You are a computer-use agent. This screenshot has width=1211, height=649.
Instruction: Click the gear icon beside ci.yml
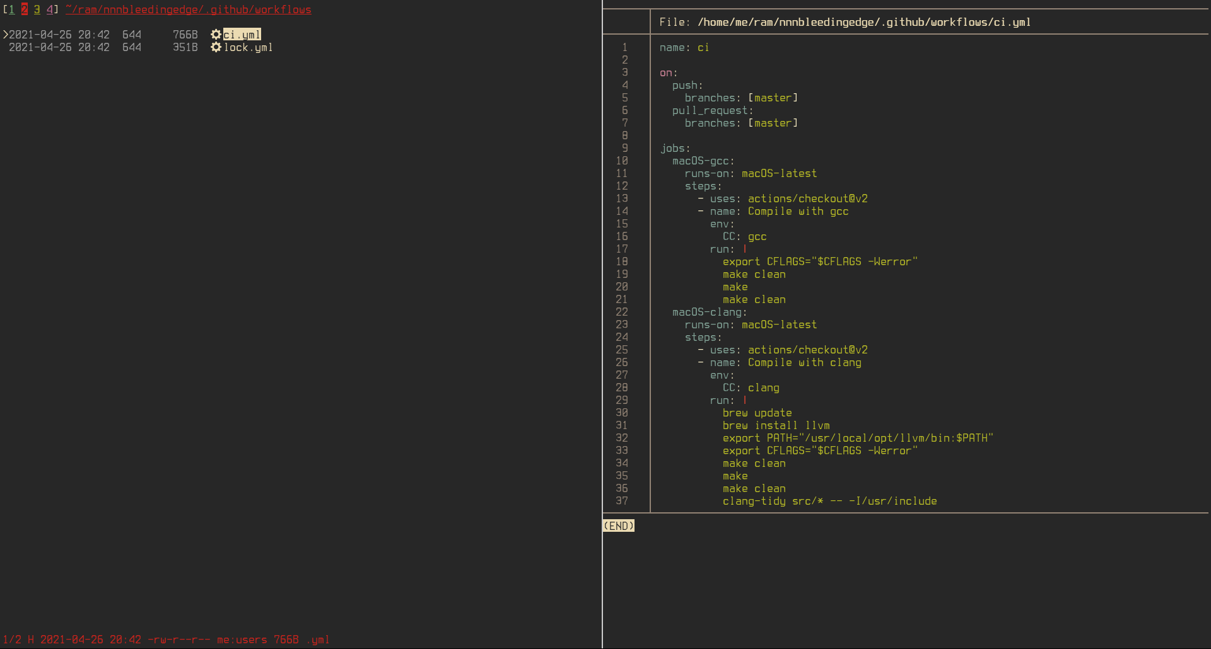[215, 35]
